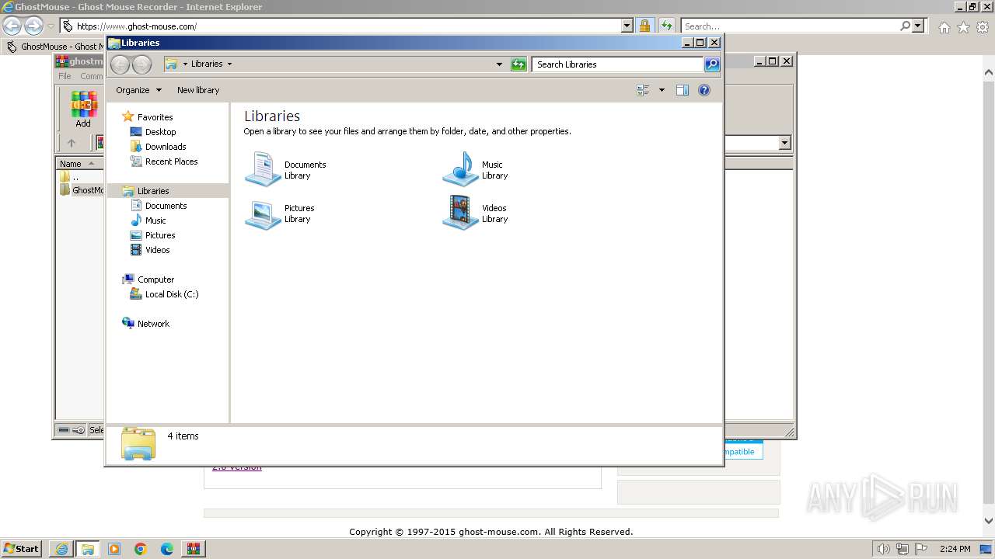Image resolution: width=995 pixels, height=559 pixels.
Task: Click the IE Search box
Action: click(789, 26)
